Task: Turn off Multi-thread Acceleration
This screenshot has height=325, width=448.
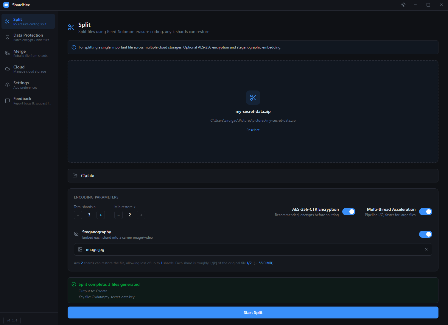Action: [426, 212]
